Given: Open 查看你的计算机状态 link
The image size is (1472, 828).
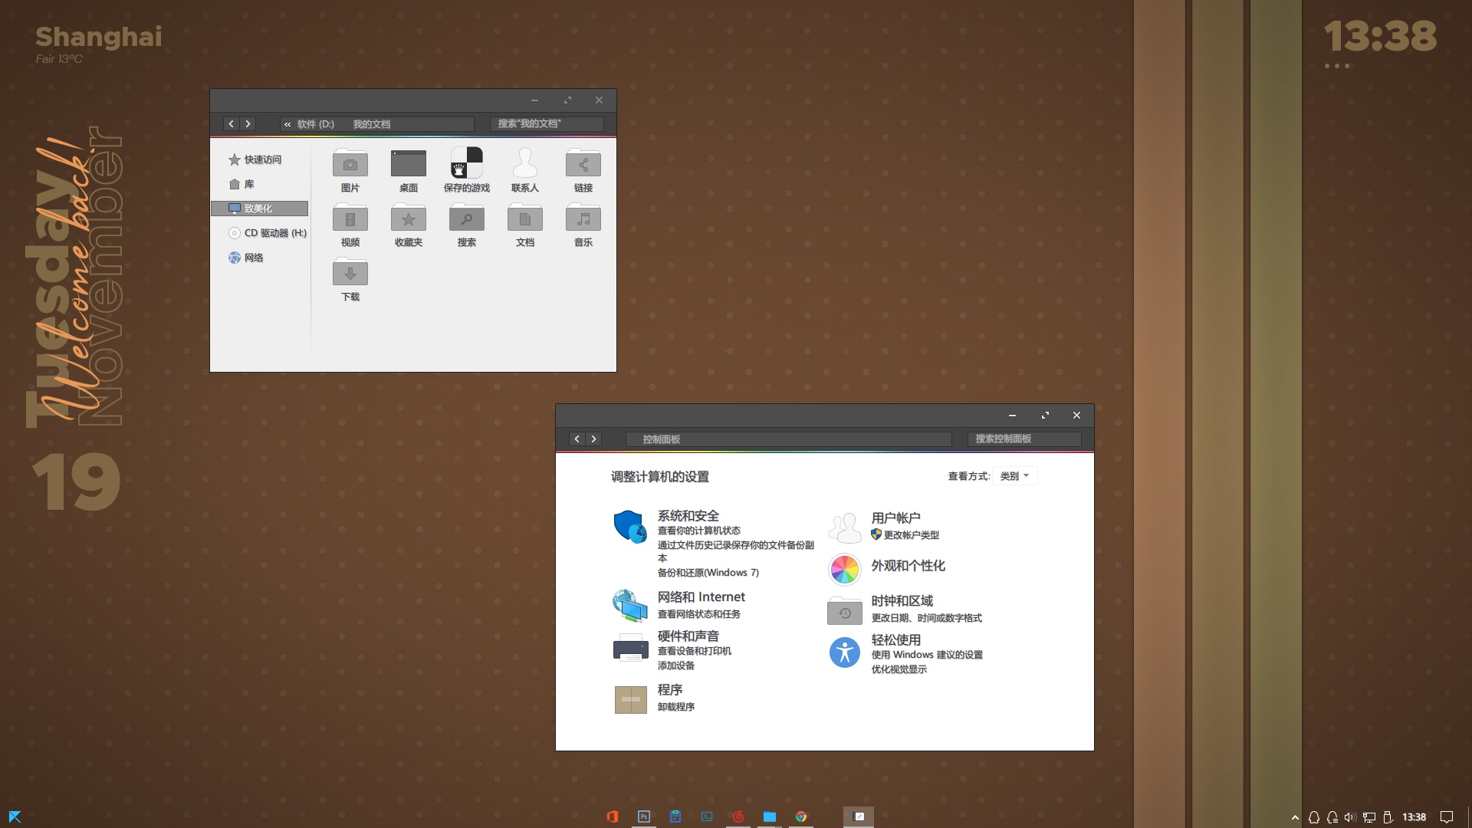Looking at the screenshot, I should tap(698, 531).
